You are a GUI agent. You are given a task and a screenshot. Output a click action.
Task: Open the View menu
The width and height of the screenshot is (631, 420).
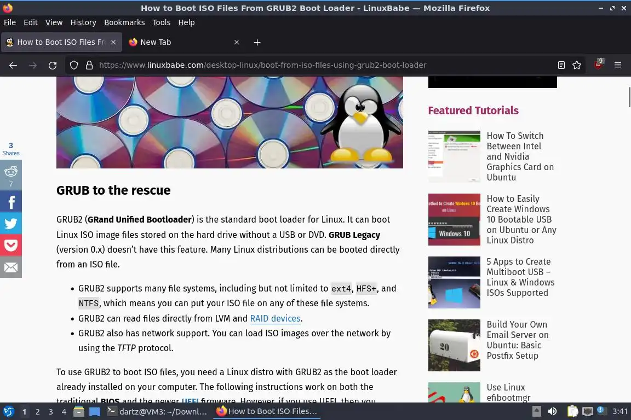[x=54, y=22]
